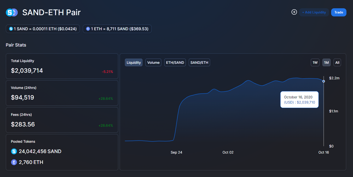Click the $0 y-axis label

(331, 146)
